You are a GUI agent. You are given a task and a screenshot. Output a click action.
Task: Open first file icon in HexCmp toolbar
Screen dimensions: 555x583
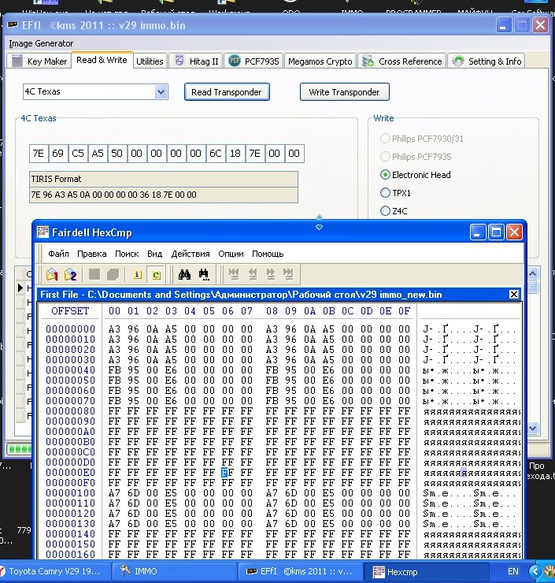pos(52,274)
